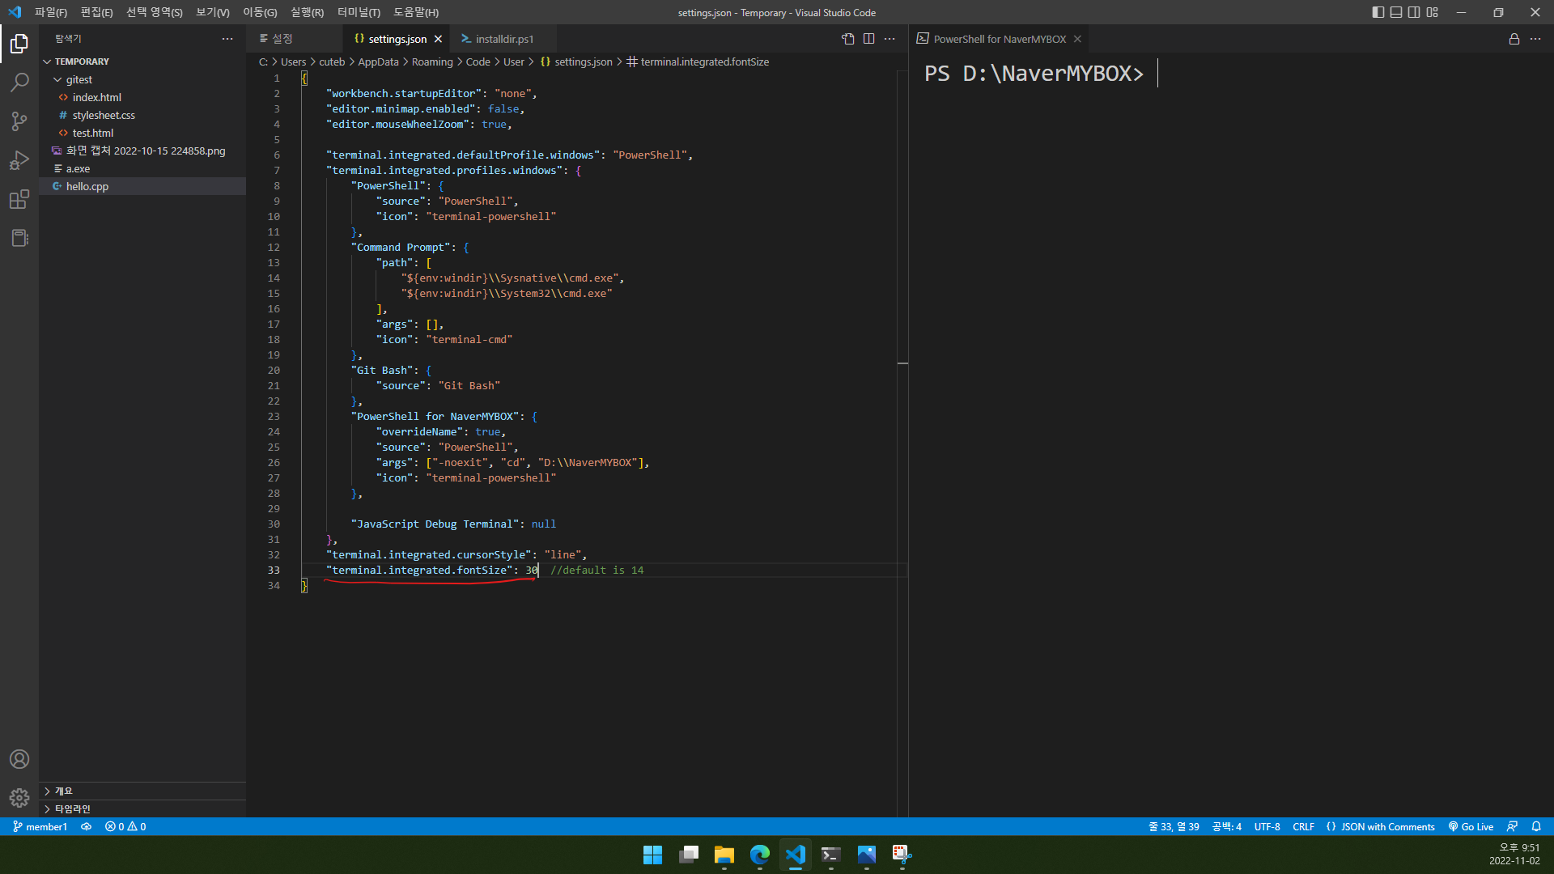1554x874 pixels.
Task: Open the Accounts menu icon
Action: (19, 759)
